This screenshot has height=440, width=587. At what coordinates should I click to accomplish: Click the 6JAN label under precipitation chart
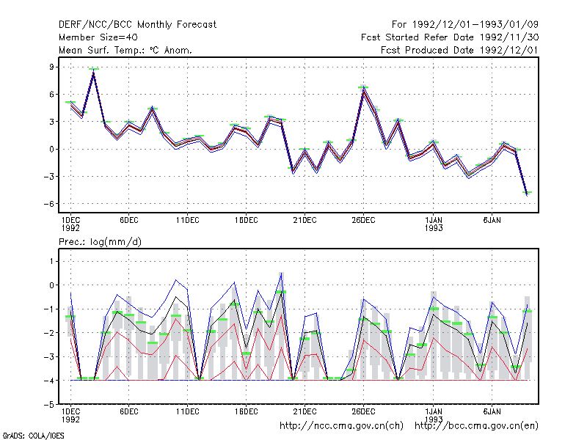[x=492, y=411]
